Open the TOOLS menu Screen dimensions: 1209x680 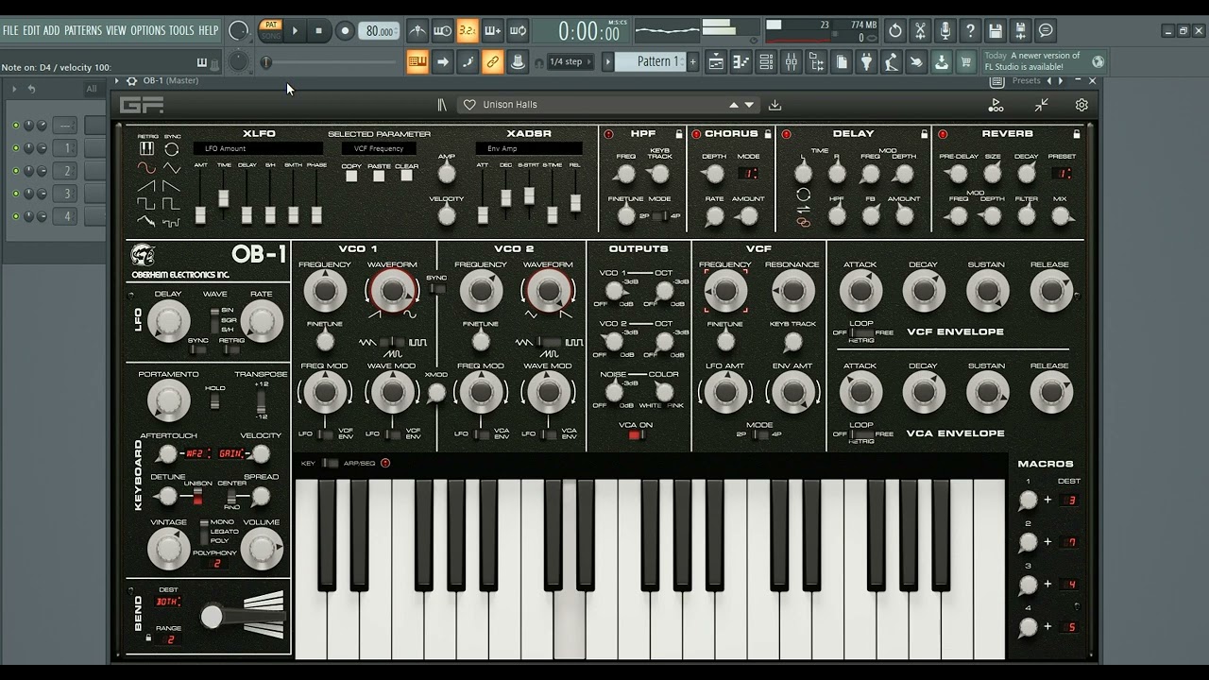[x=181, y=30]
